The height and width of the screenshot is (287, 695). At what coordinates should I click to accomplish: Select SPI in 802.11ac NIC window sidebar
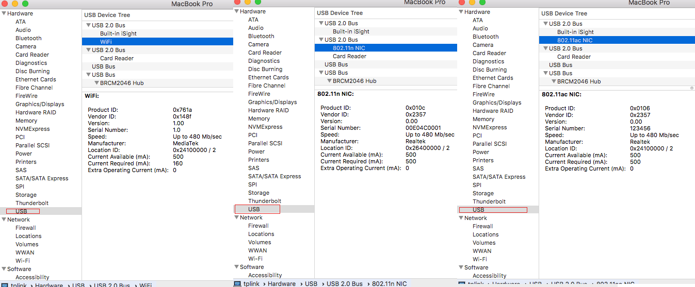(477, 185)
